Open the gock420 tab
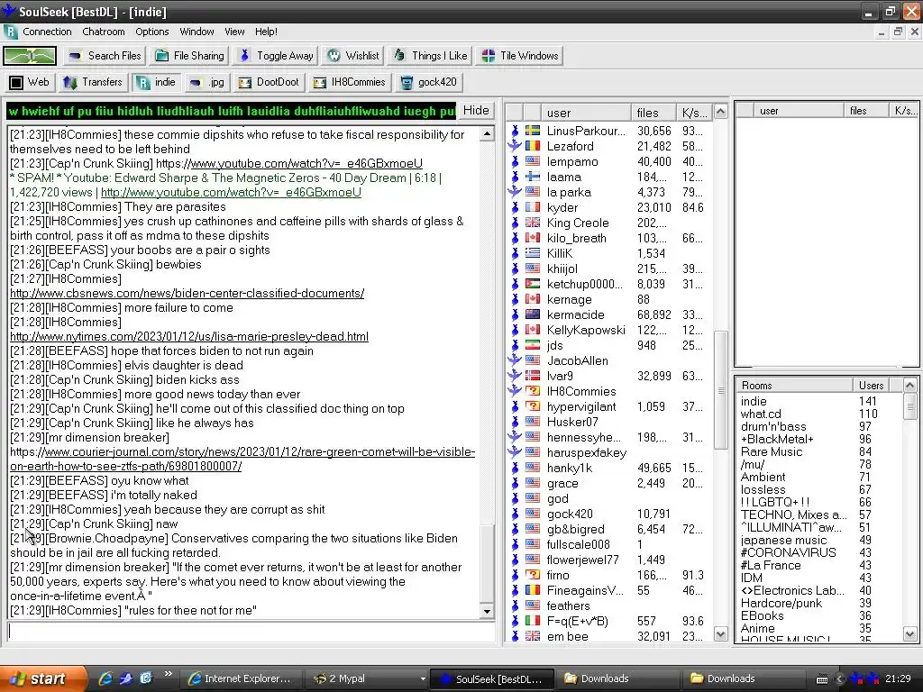 428,82
